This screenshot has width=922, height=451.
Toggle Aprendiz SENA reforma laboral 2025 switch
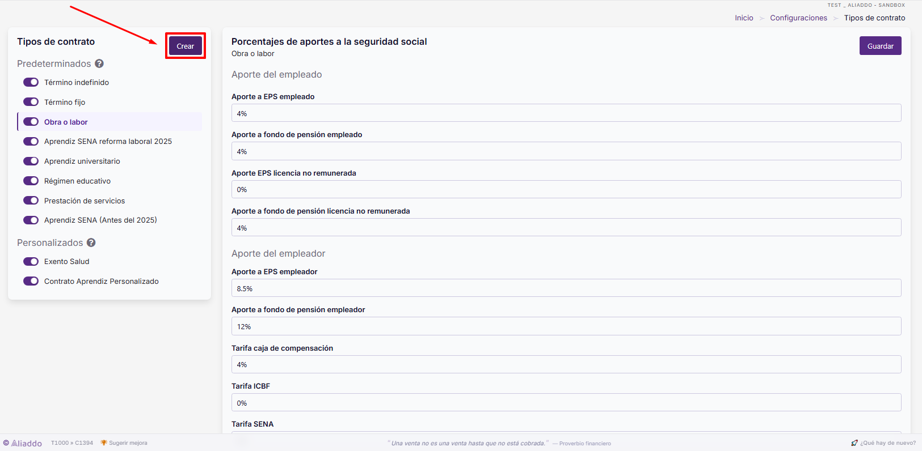[31, 142]
